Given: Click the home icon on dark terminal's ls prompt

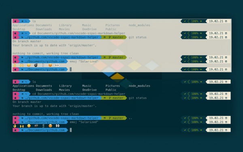Looking at the screenshot, I should click(23, 82).
